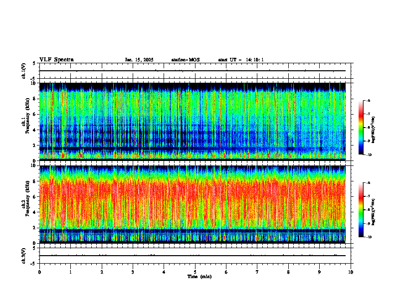Select the ch.2 colorbar log(PSD) unit label
Screen dimensions: 395x305
coord(374,212)
